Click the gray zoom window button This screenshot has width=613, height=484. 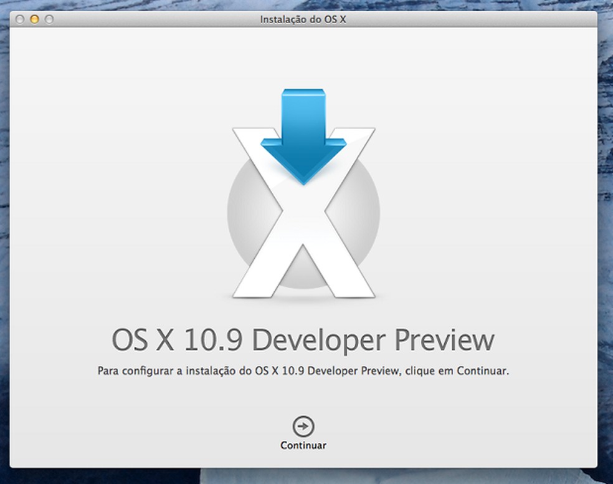[49, 19]
